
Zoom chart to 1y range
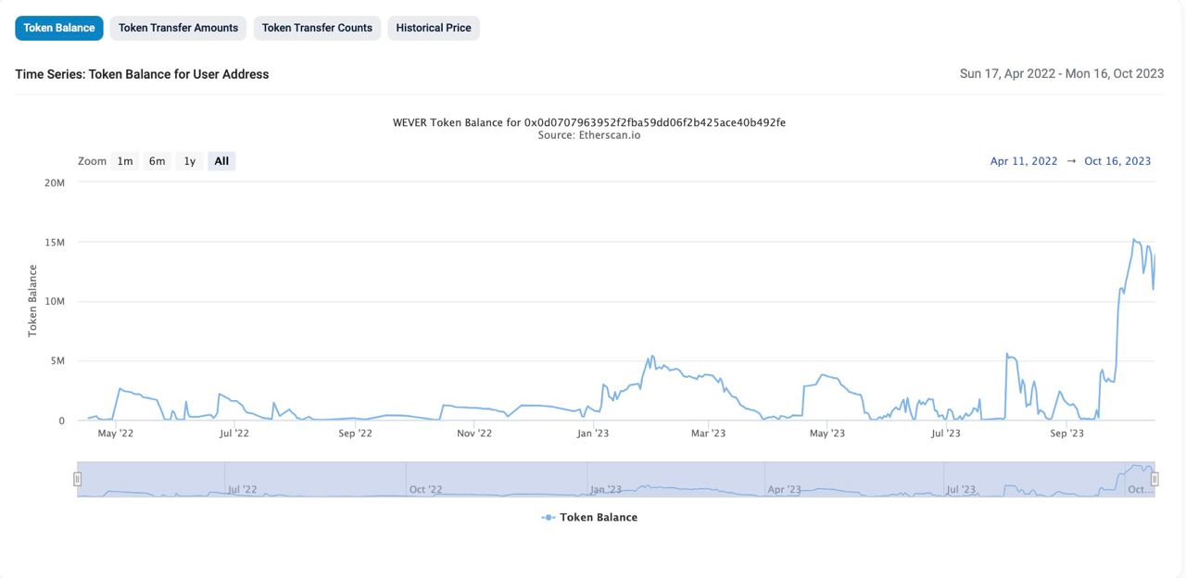[x=190, y=161]
